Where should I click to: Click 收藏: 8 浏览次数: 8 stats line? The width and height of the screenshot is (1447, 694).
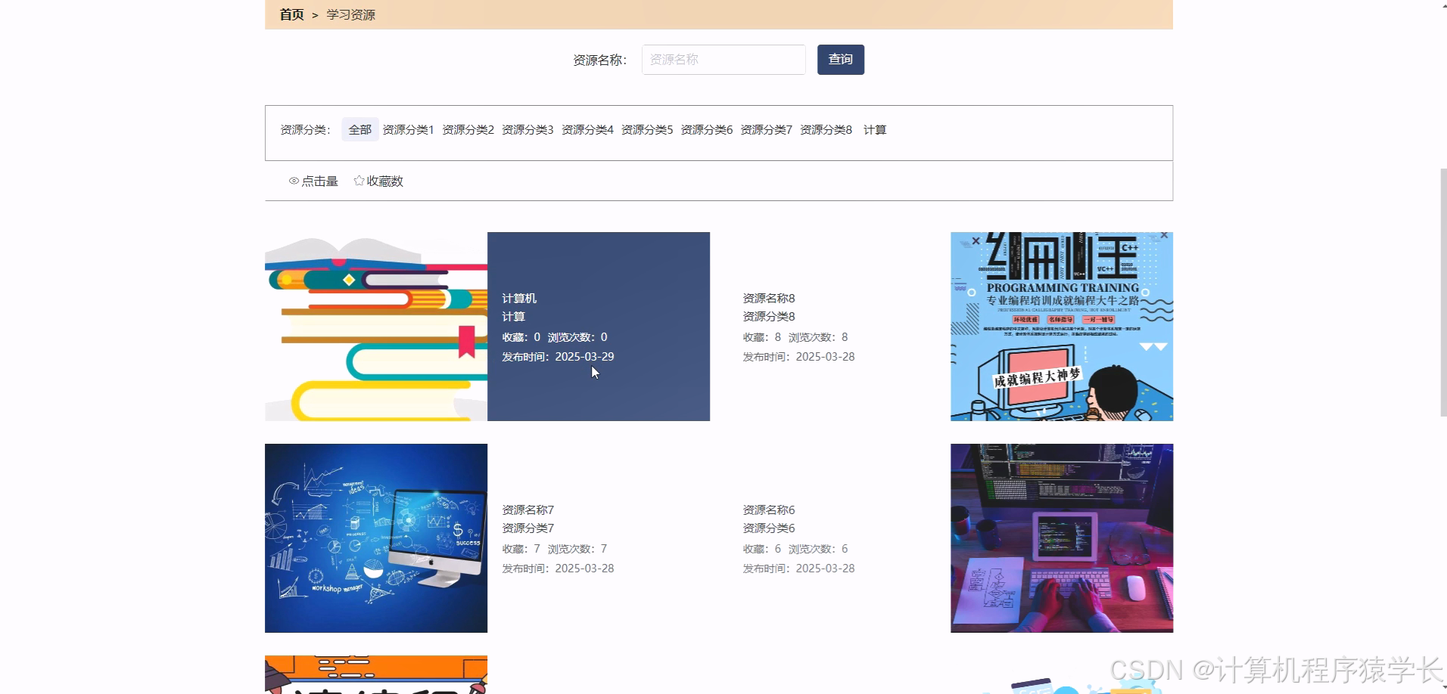tap(795, 337)
